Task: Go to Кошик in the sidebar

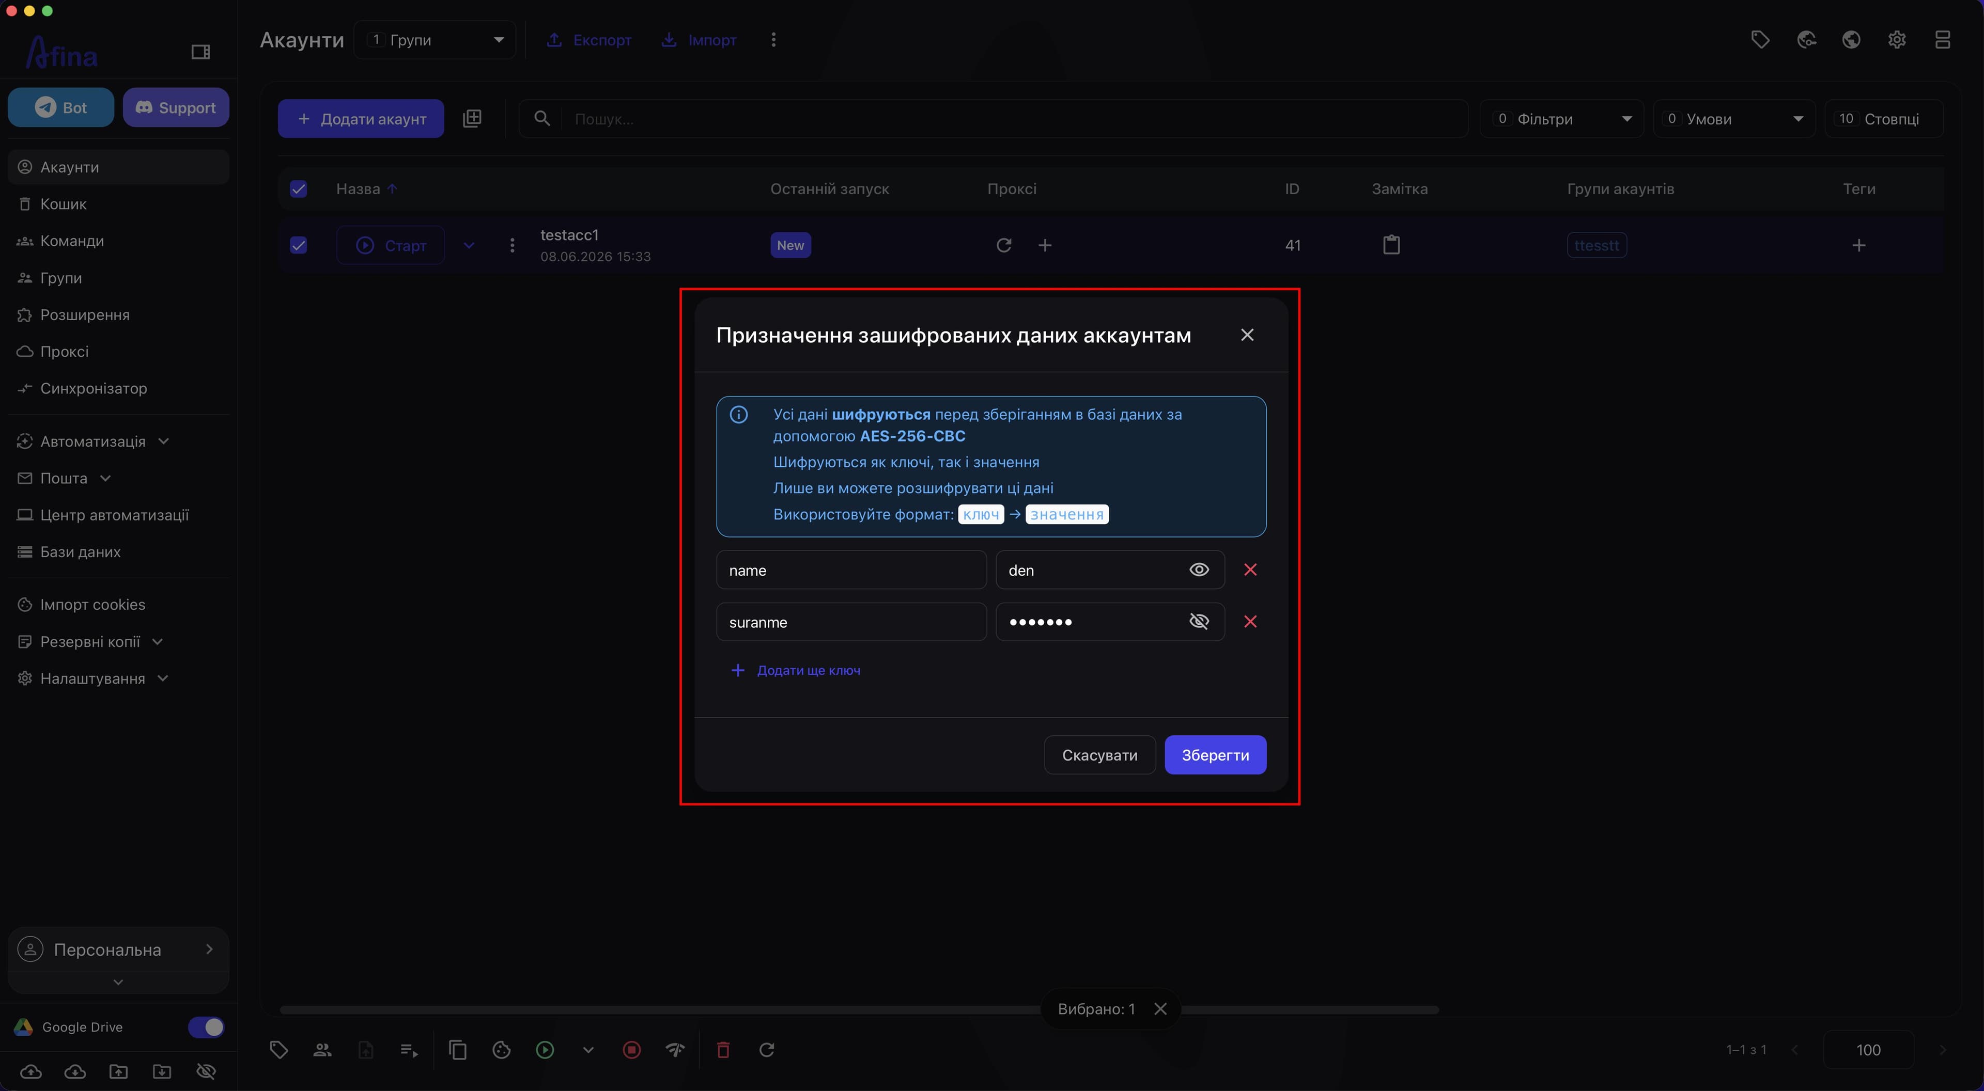Action: [x=119, y=204]
